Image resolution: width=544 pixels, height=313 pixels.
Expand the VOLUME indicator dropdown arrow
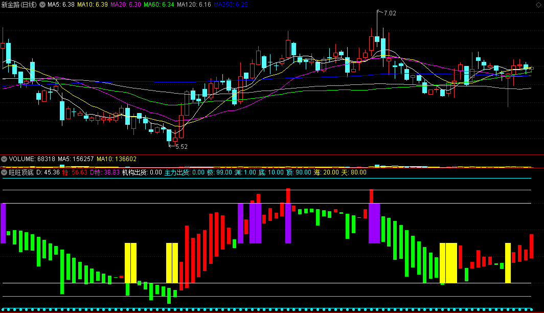point(4,159)
